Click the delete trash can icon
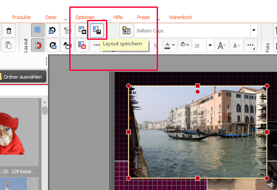277x190 pixels. click(x=8, y=30)
